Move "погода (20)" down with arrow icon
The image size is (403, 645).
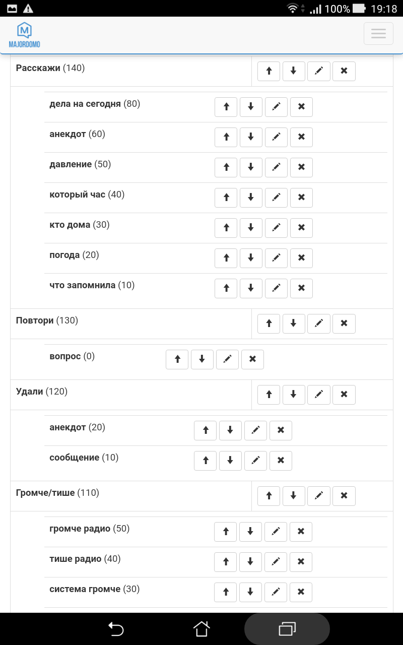point(251,258)
